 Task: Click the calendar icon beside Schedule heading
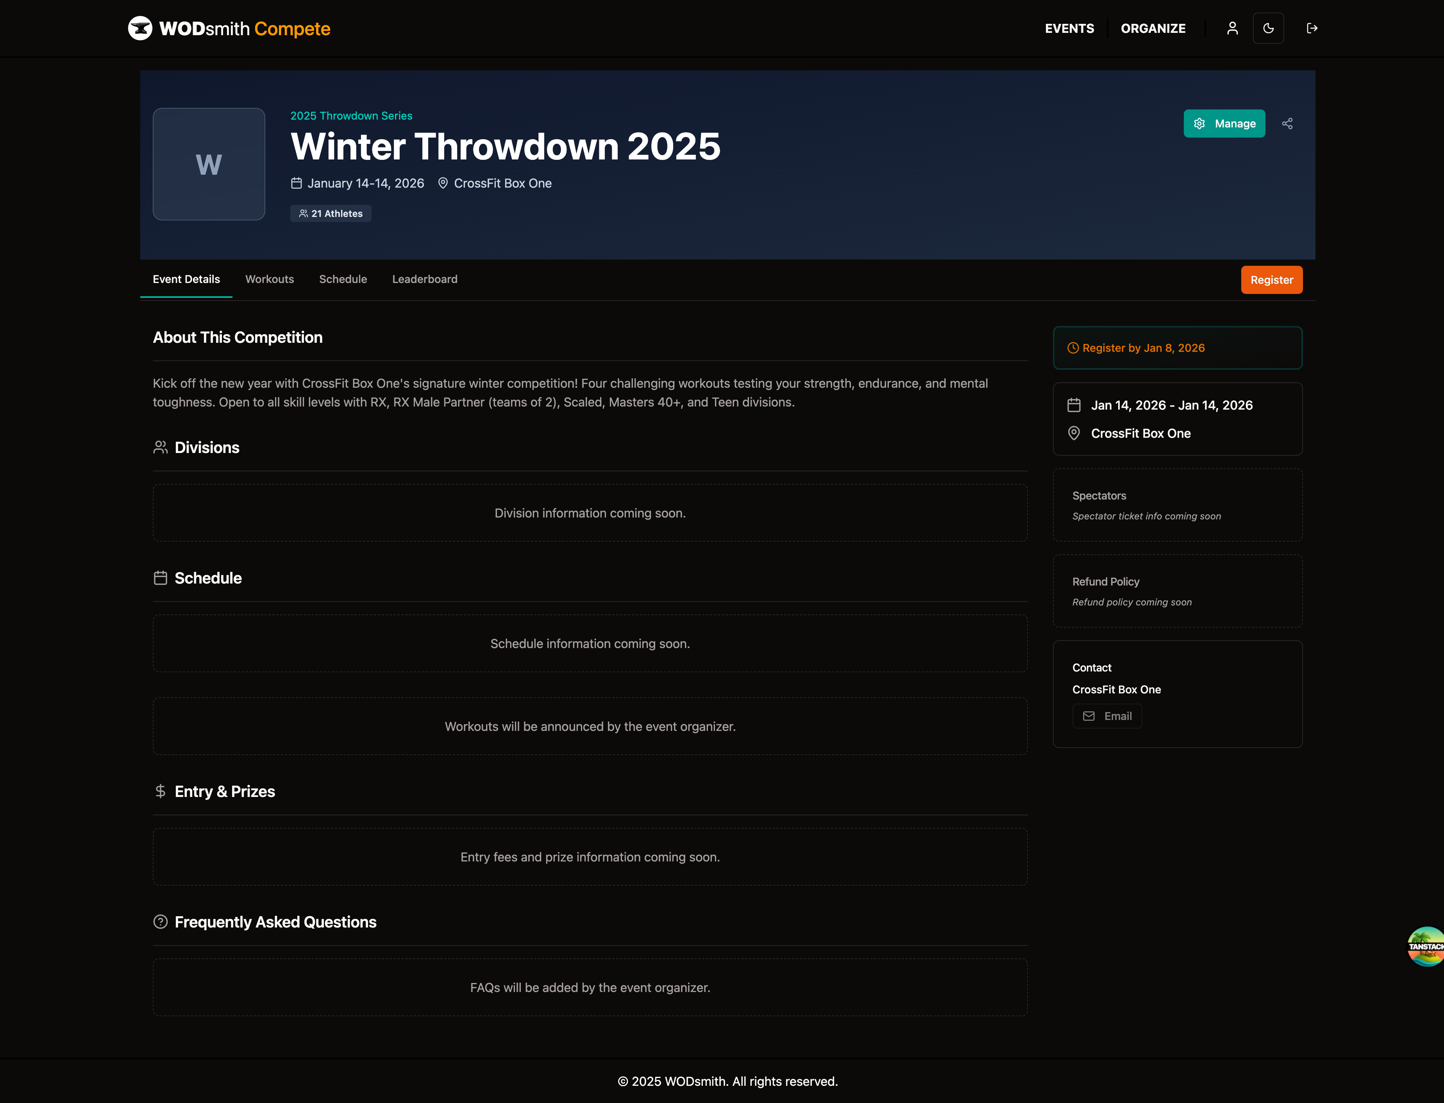coord(160,578)
